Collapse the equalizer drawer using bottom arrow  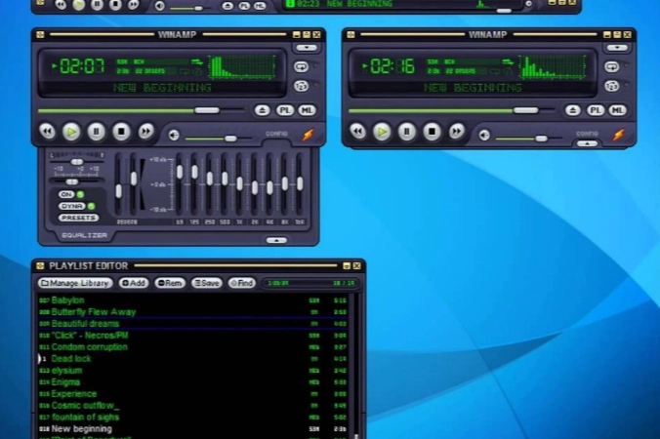[277, 239]
